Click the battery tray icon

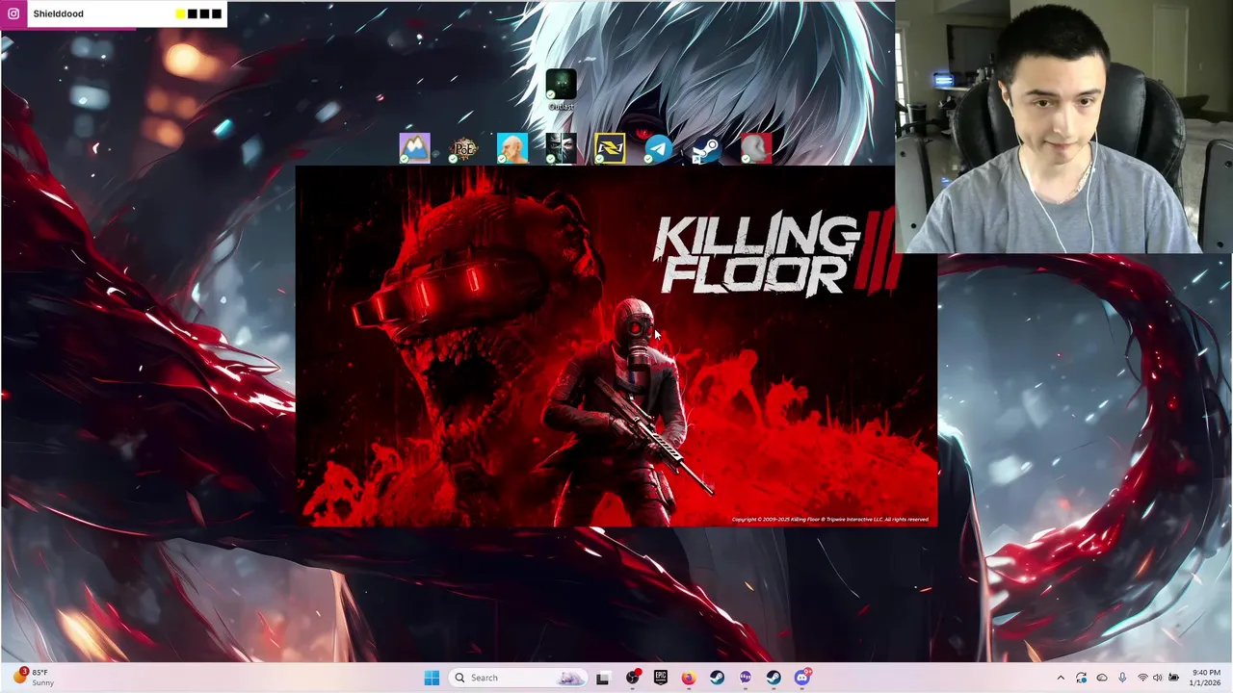pyautogui.click(x=1173, y=678)
